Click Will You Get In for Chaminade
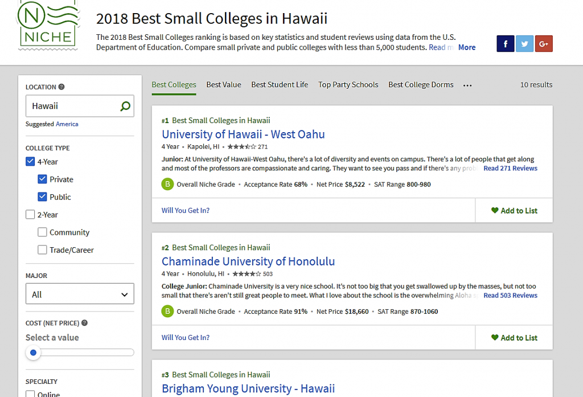Image resolution: width=583 pixels, height=397 pixels. (x=186, y=337)
